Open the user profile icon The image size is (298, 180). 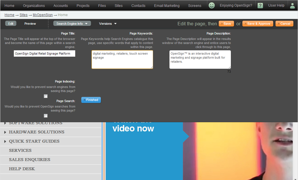[x=293, y=6]
